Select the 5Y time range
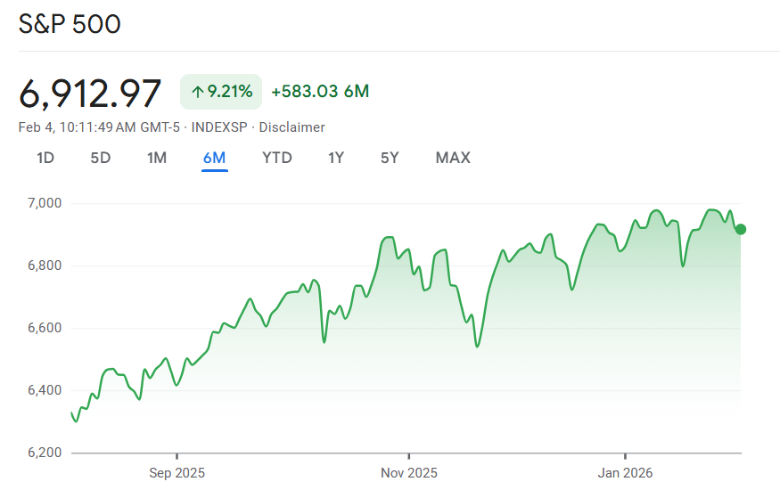The width and height of the screenshot is (780, 490). pos(390,158)
